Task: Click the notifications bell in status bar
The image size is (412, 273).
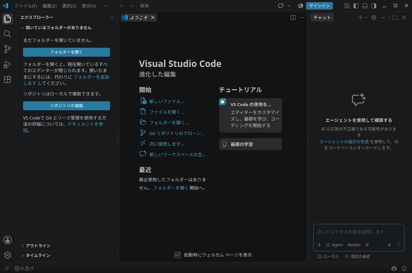Action: click(x=404, y=269)
